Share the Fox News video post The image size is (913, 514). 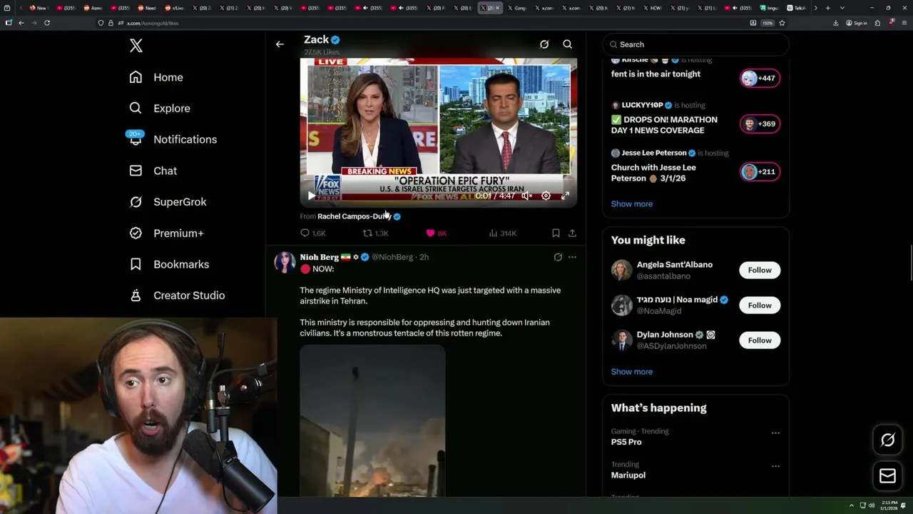click(x=572, y=233)
